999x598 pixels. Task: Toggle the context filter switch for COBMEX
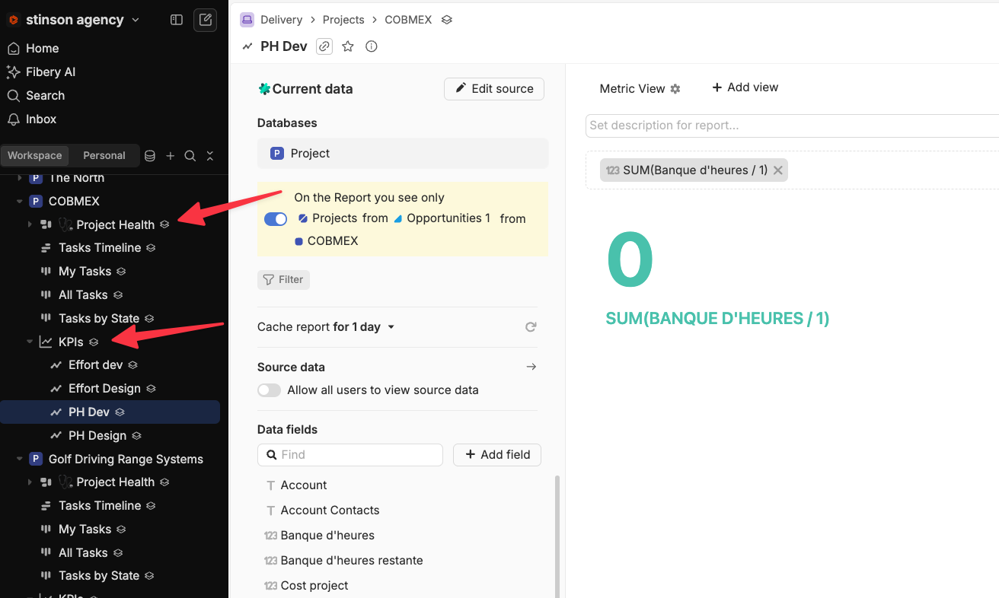pos(276,219)
